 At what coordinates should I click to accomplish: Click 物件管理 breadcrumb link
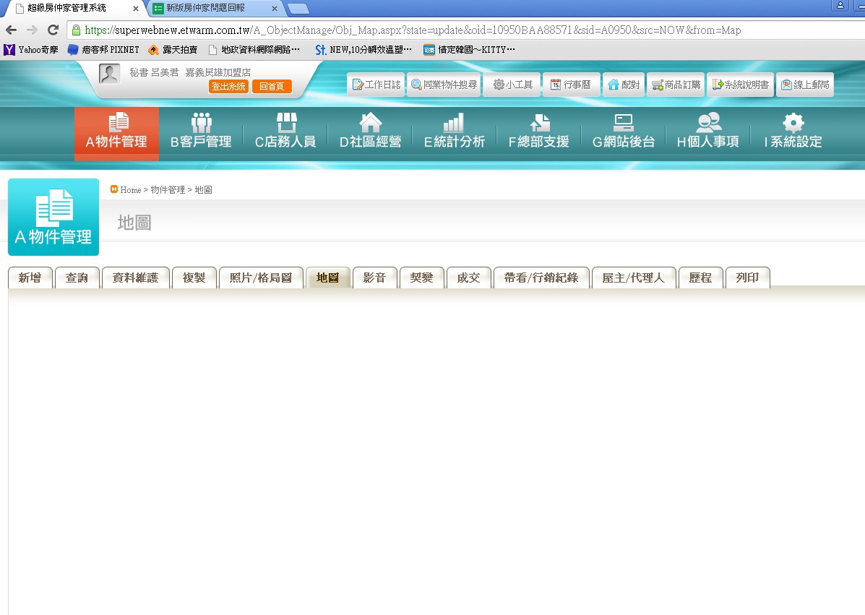coord(168,190)
